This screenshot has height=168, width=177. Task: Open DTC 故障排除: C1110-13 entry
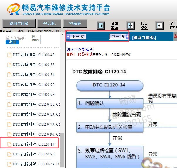point(36,115)
